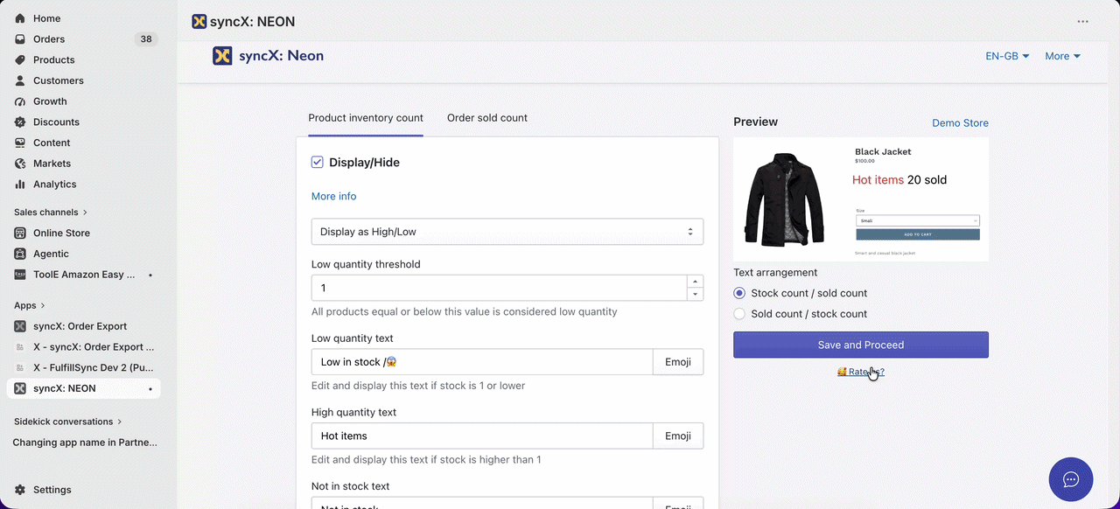The image size is (1120, 509).
Task: Click the Content icon
Action: click(x=20, y=143)
